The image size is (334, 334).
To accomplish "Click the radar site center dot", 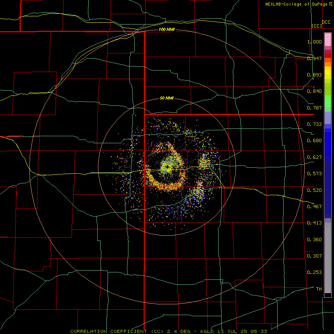I will click(x=167, y=167).
